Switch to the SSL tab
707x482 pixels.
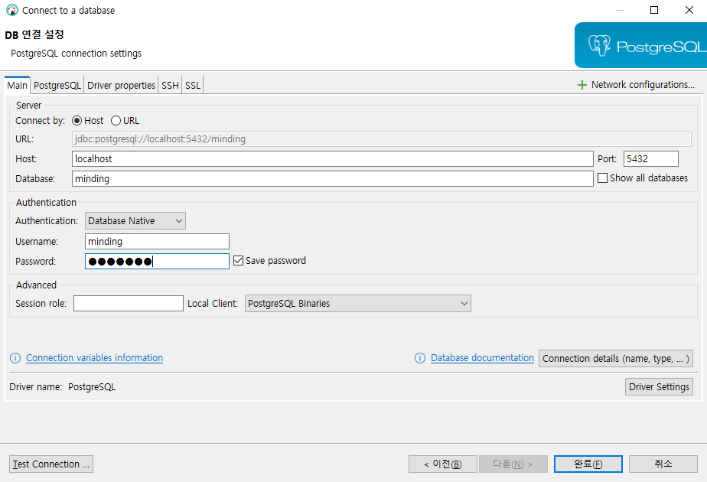pyautogui.click(x=193, y=85)
